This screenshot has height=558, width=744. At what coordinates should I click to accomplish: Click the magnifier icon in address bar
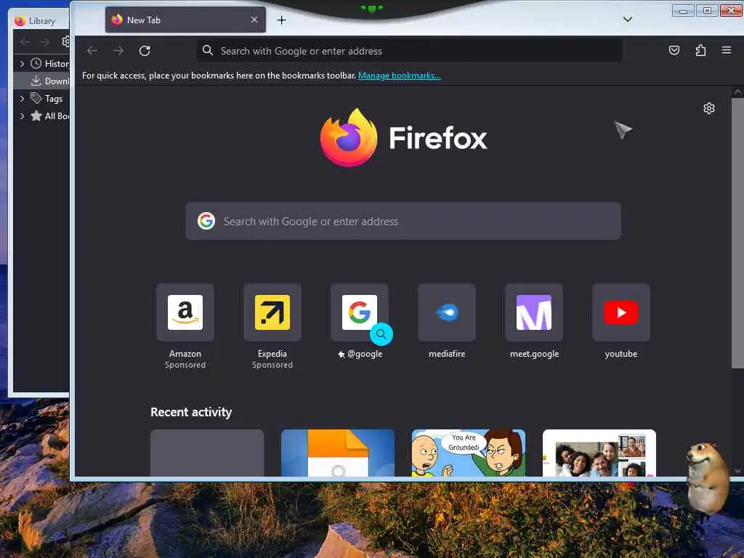(207, 50)
